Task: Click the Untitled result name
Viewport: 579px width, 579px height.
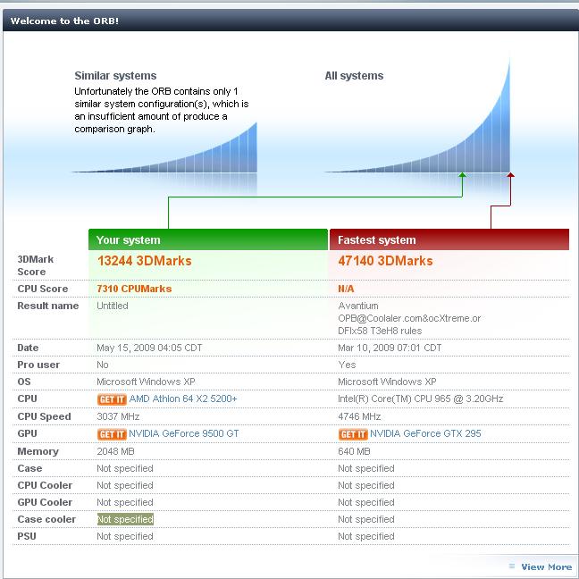Action: (x=113, y=306)
